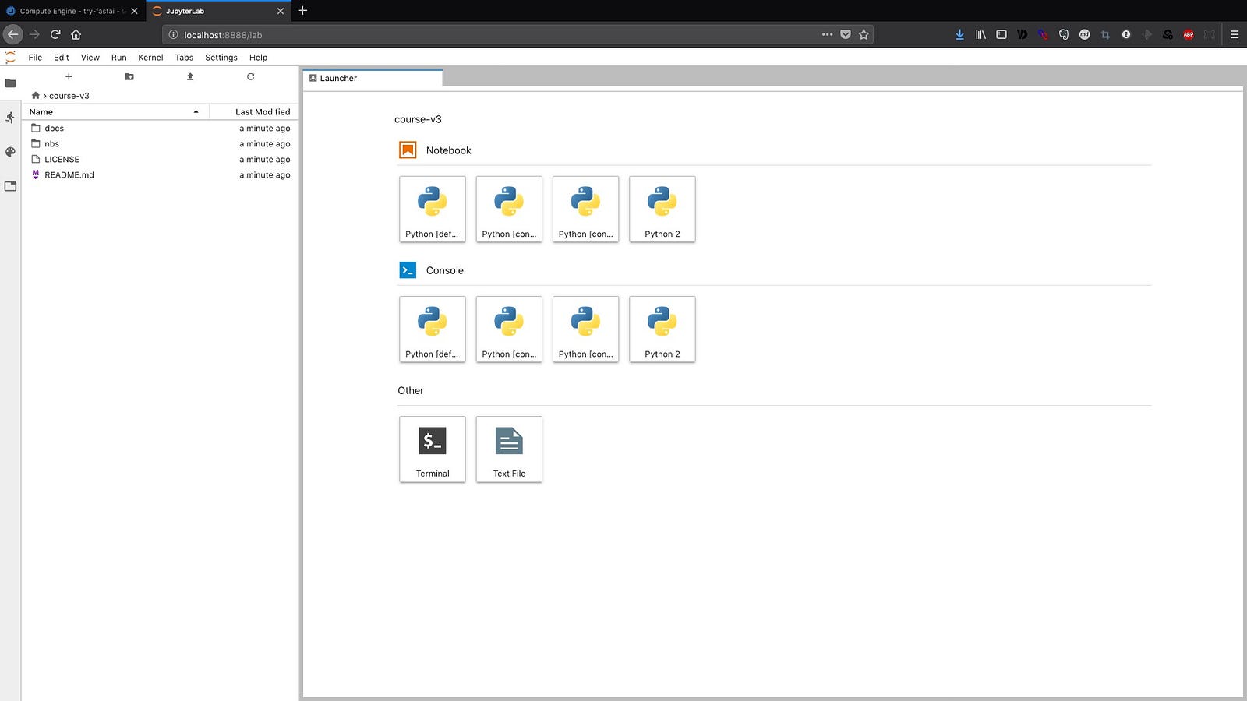Open the View menu
1247x701 pixels.
90,58
